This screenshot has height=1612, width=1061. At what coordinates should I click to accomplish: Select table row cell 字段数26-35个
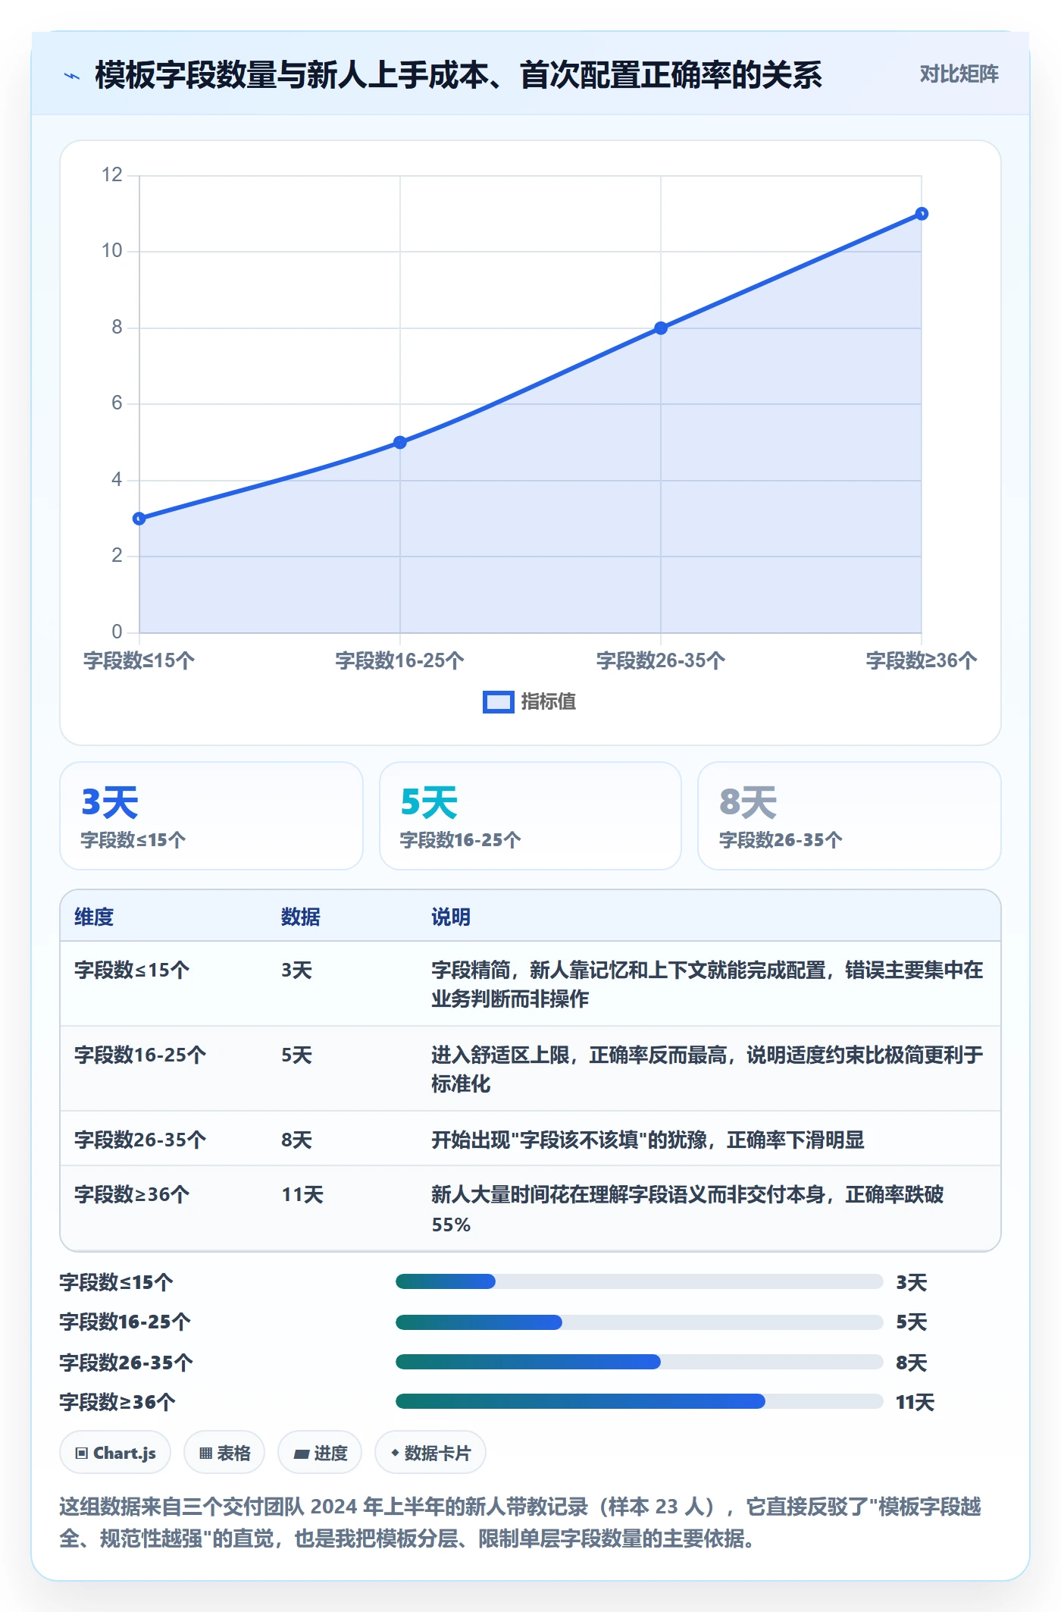[x=140, y=1140]
